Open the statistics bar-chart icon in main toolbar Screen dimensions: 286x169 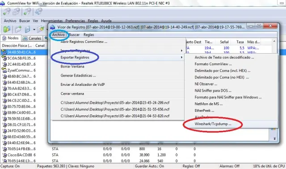7,29
